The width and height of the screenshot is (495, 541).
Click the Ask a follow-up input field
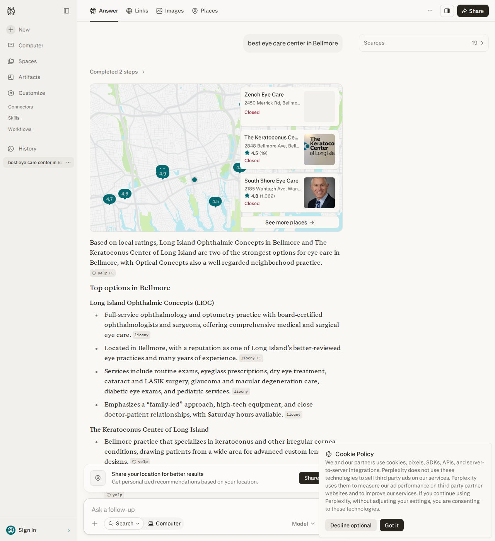[x=203, y=510]
